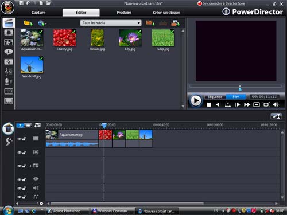The height and width of the screenshot is (215, 287).
Task: Hide the video track with its eye icon
Action: 19,139
